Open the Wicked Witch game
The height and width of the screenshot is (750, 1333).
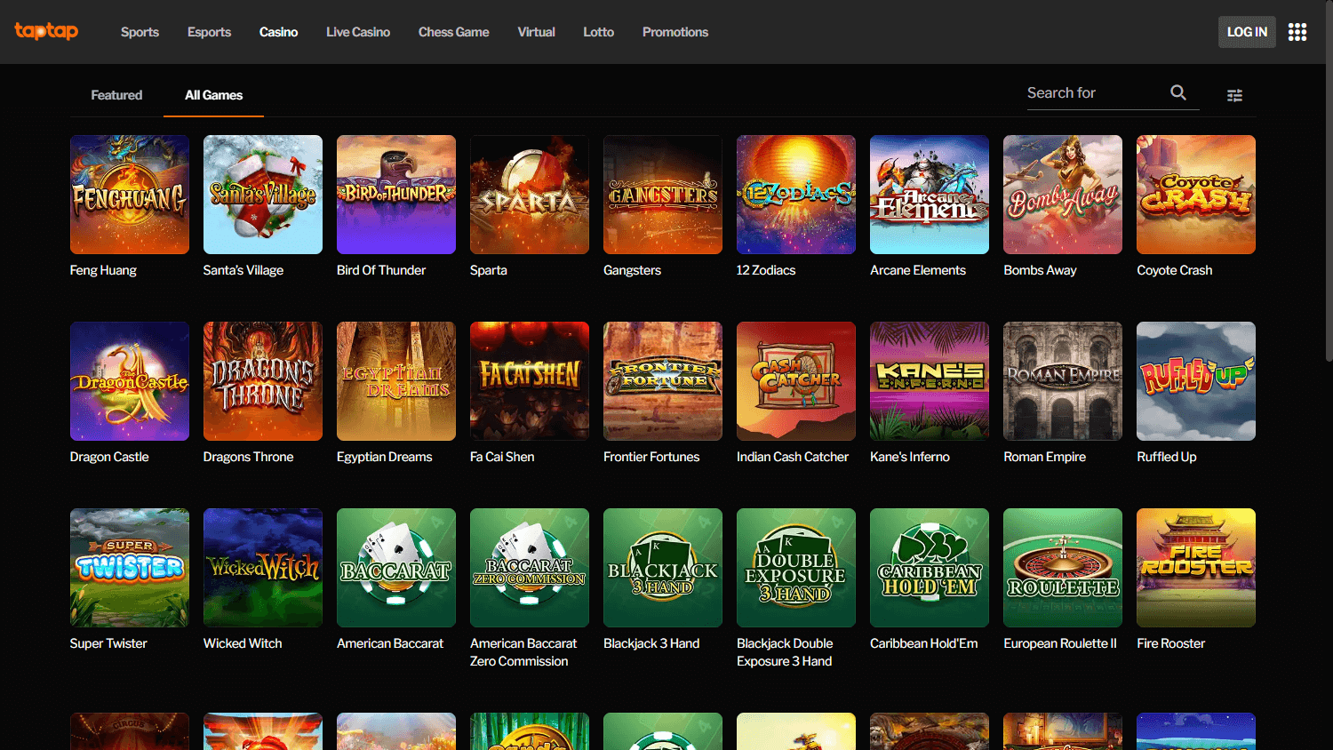(262, 568)
